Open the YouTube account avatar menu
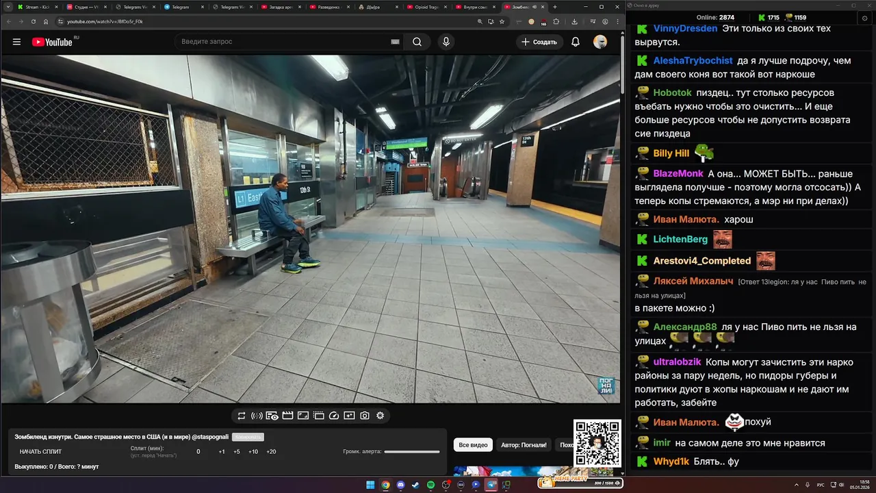876x493 pixels. [x=600, y=42]
